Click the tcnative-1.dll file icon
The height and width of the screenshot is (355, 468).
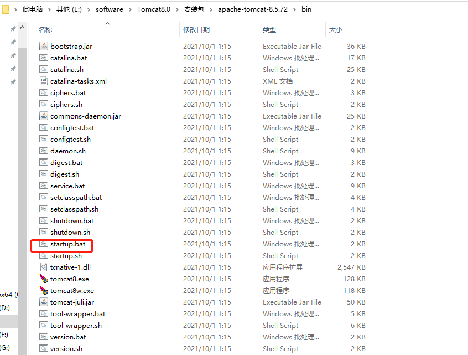(x=44, y=267)
